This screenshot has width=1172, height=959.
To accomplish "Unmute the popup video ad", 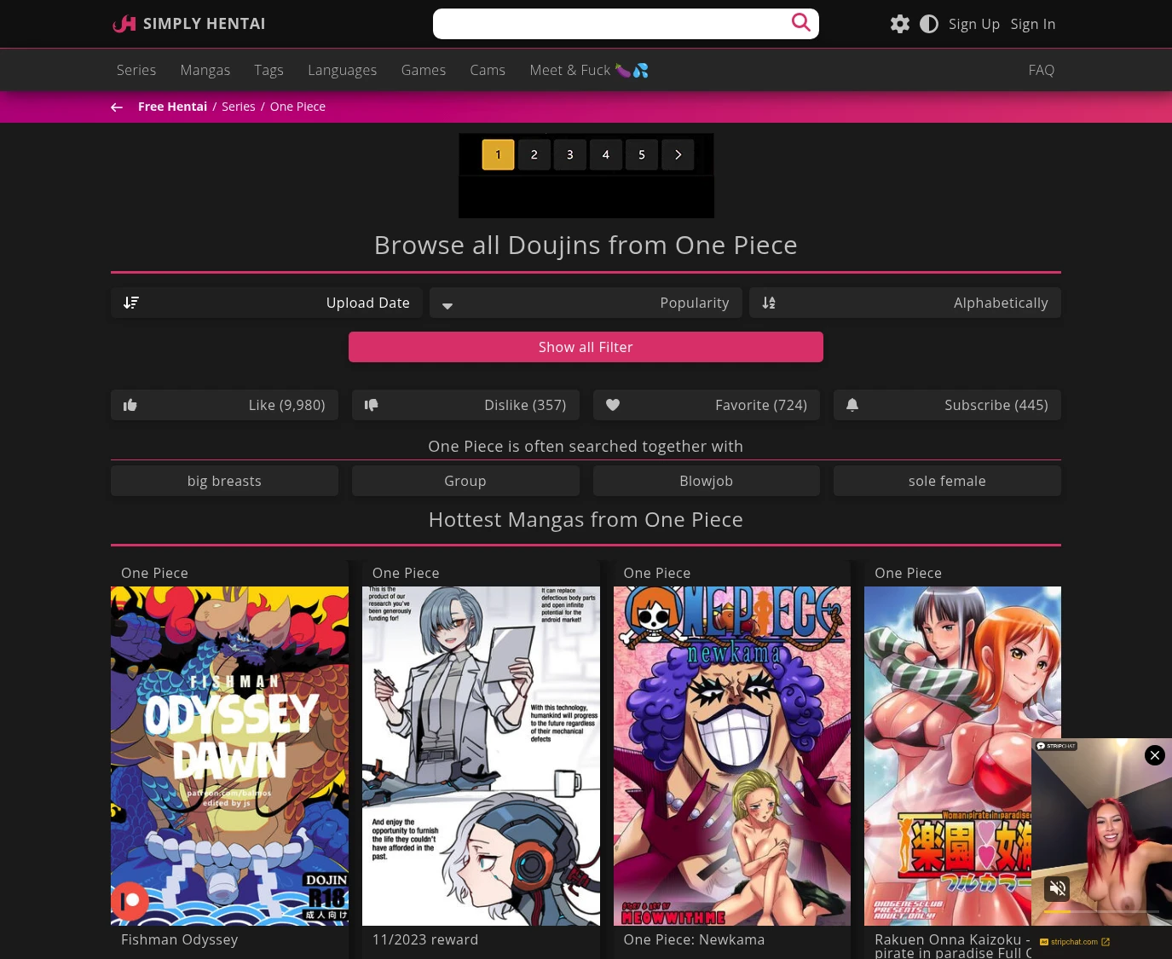I will pos(1058,889).
